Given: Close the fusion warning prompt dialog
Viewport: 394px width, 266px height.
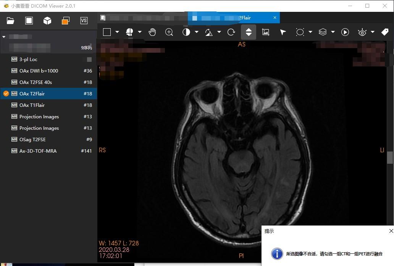Looking at the screenshot, I should click(x=391, y=231).
